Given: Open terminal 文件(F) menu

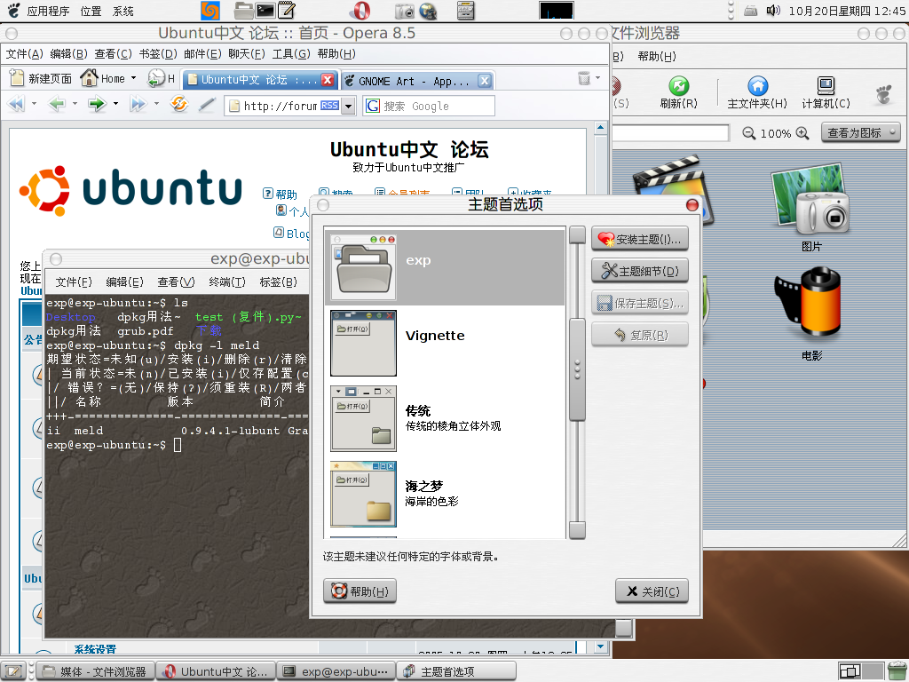Looking at the screenshot, I should pos(74,282).
